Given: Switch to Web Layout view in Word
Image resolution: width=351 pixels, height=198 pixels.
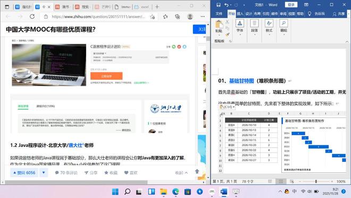Looking at the screenshot, I should 291,181.
